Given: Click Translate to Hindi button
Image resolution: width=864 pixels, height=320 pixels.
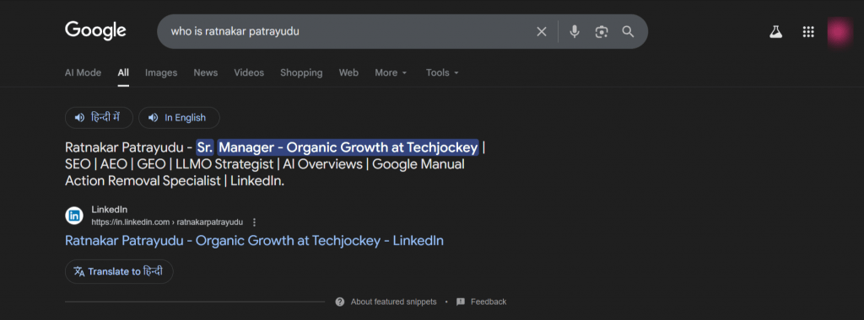Looking at the screenshot, I should tap(119, 272).
